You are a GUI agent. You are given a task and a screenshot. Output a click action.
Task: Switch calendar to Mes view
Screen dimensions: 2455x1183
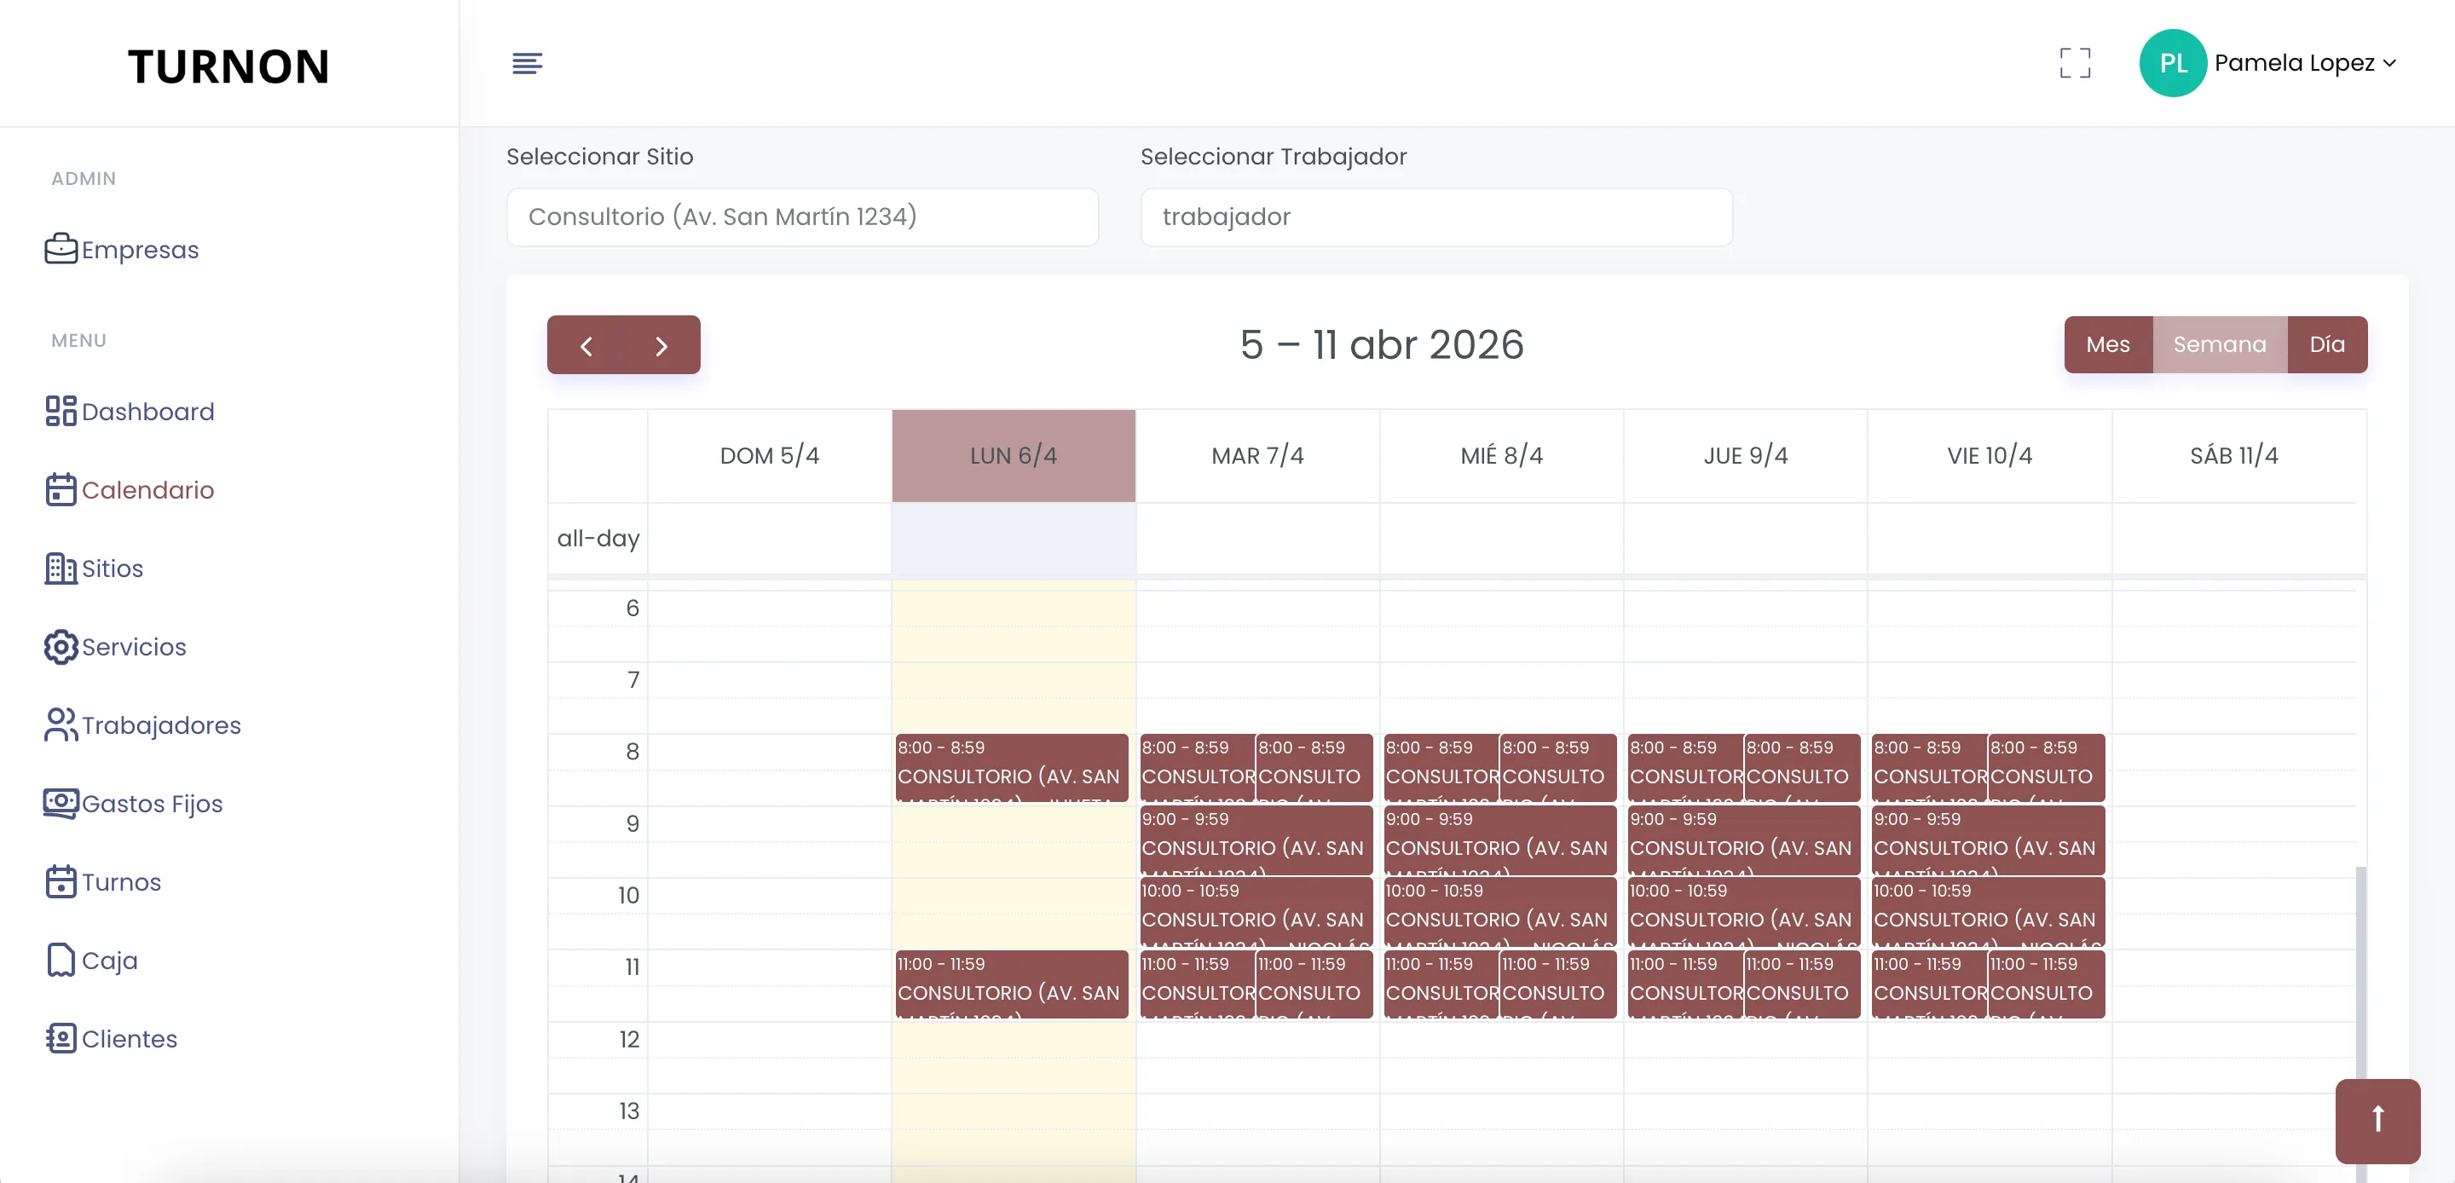(x=2108, y=344)
